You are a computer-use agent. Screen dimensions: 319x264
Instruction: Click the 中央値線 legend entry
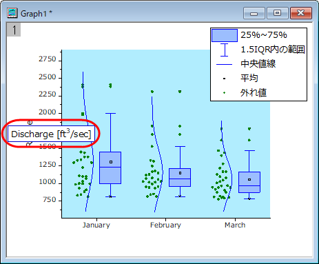258,64
